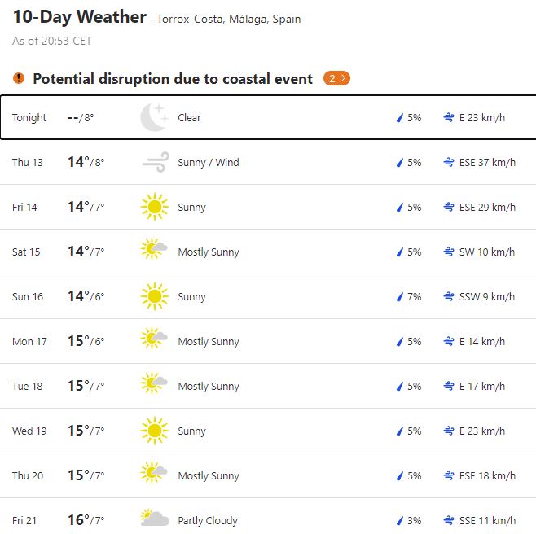Click the partly cloudy icon for Fri 21

(x=154, y=520)
